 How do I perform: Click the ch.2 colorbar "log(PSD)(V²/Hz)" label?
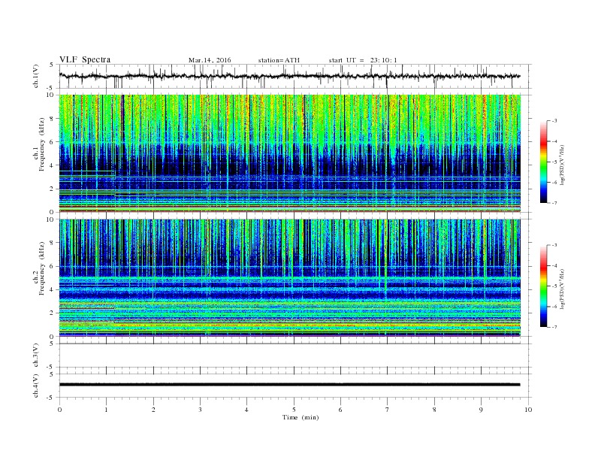(563, 289)
